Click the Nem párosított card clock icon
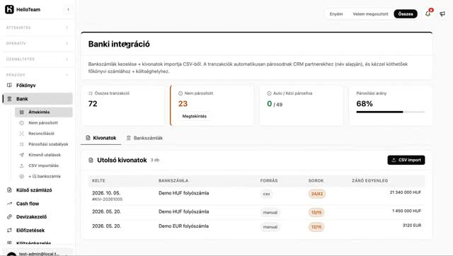This screenshot has height=256, width=453. pyautogui.click(x=180, y=93)
